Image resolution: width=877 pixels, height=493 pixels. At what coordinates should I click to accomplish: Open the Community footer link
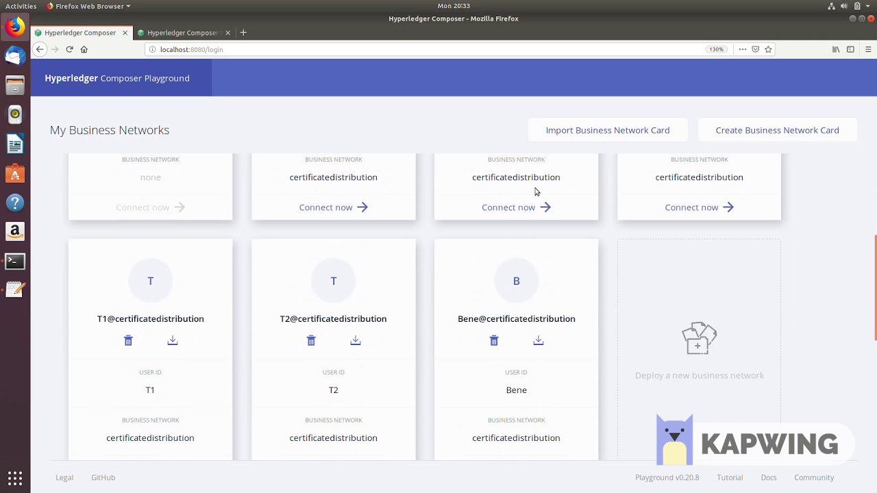click(x=814, y=477)
